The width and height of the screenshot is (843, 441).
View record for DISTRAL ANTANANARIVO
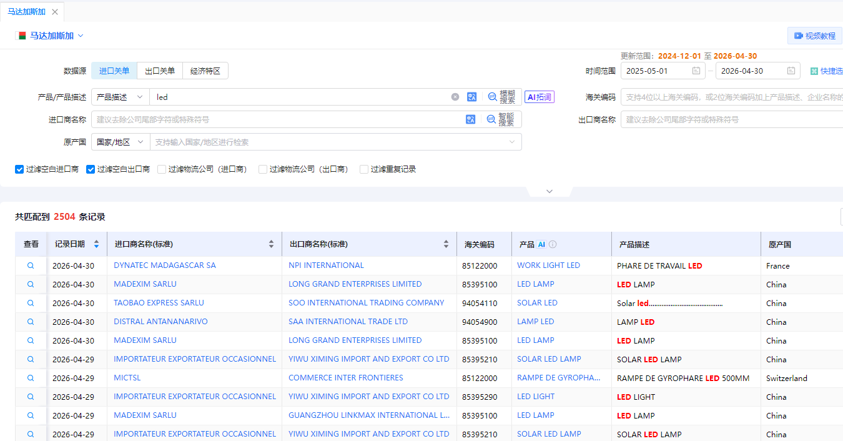pos(31,322)
